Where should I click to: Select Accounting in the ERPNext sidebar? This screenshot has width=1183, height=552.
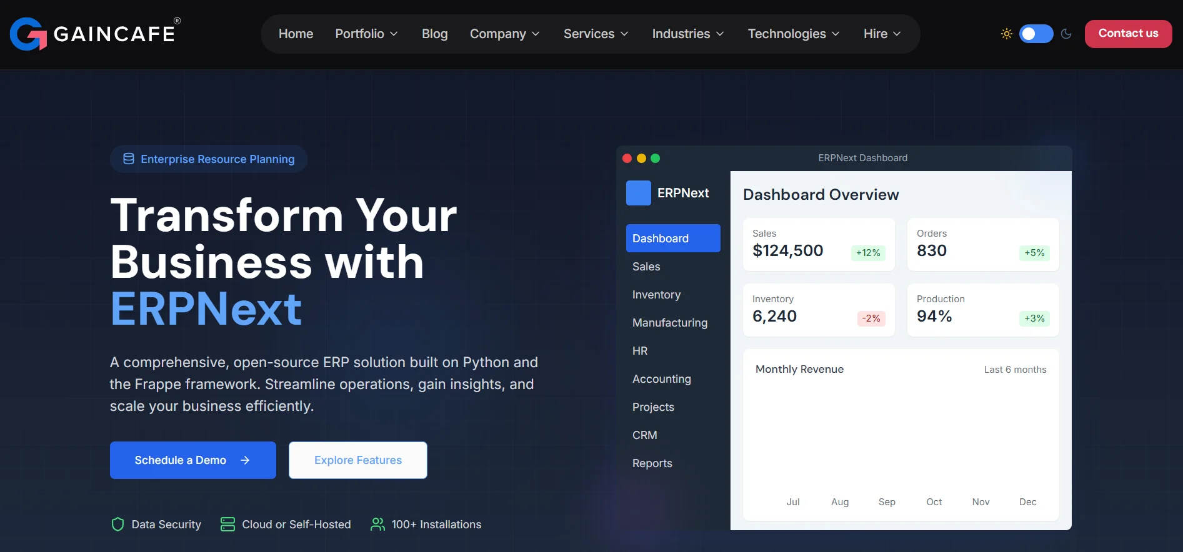click(x=673, y=379)
